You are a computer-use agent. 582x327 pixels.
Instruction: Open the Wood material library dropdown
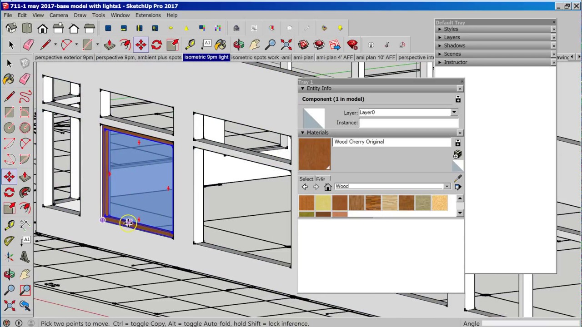pos(447,186)
